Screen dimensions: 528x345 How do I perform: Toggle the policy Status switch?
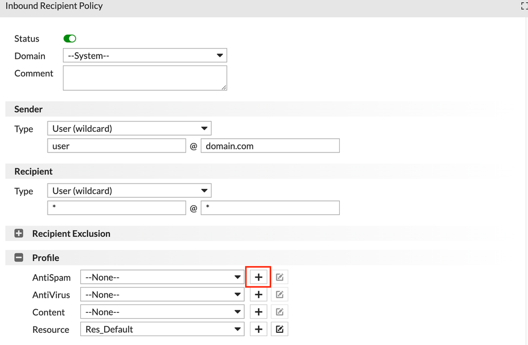70,39
